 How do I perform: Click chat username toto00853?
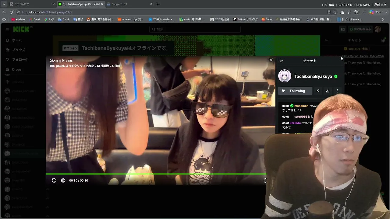click(302, 117)
